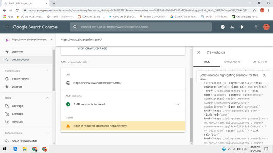Click the taskbar clock showing 01:28 PM
This screenshot has height=153, width=273.
point(256,149)
